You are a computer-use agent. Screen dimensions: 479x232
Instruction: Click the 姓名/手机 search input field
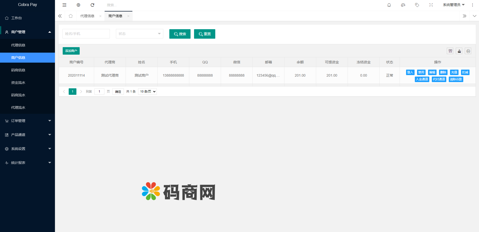click(x=86, y=34)
